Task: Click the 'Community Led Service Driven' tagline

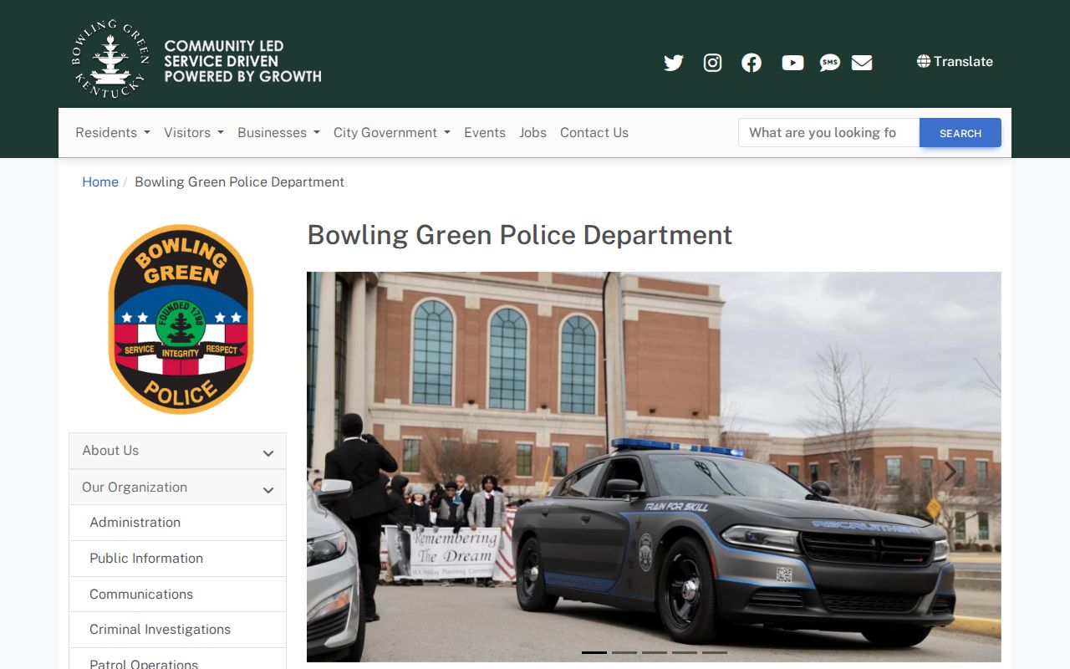Action: pos(242,61)
